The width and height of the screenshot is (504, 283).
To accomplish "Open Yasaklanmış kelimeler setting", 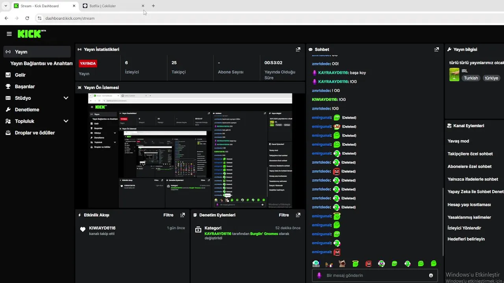I will pyautogui.click(x=469, y=217).
